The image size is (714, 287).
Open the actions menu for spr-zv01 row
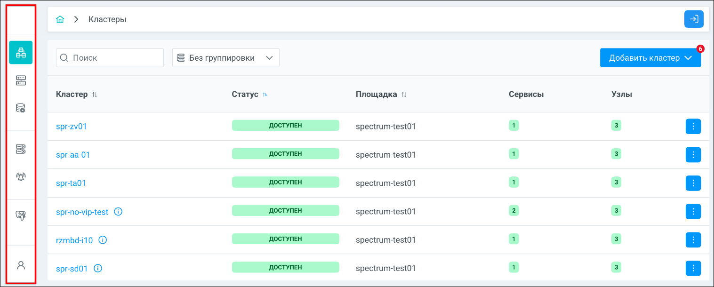[693, 126]
